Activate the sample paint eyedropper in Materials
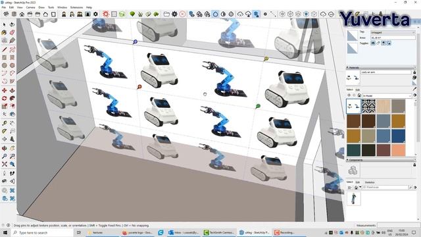This screenshot has width=421, height=237. tap(414, 89)
